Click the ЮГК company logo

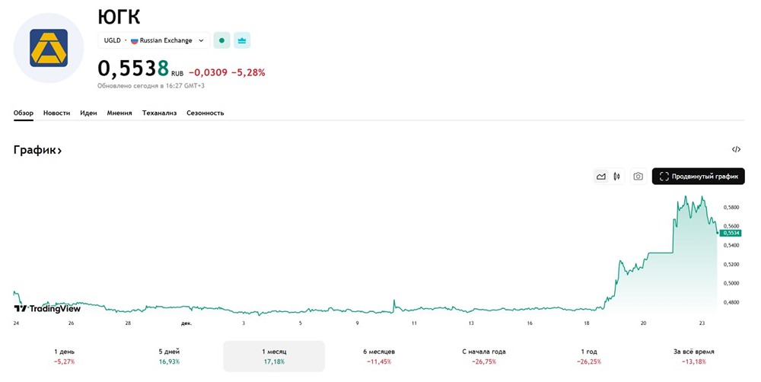click(49, 47)
